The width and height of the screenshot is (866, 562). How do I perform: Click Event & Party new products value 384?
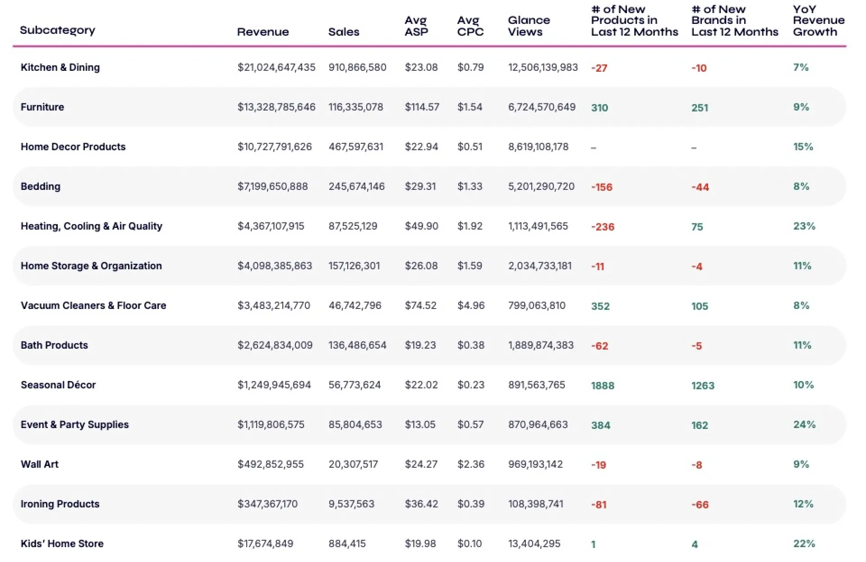pos(601,425)
